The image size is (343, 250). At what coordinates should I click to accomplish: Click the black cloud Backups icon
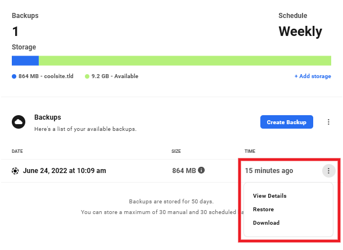pos(19,122)
